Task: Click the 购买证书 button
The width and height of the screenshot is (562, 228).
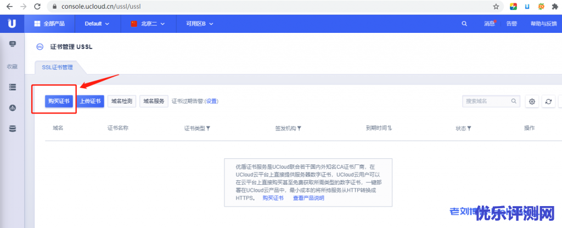Action: pos(59,101)
